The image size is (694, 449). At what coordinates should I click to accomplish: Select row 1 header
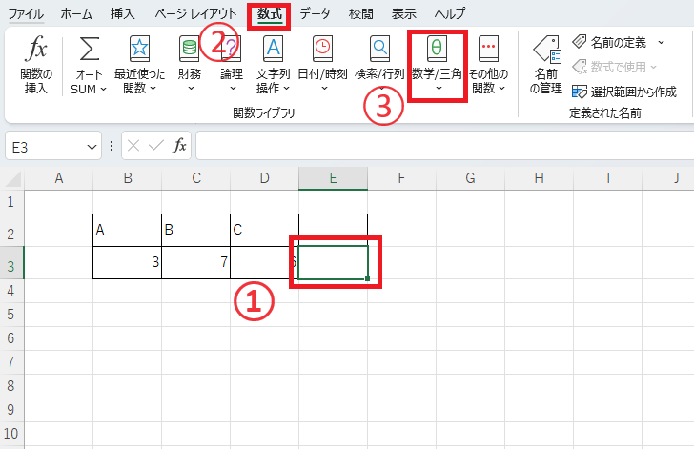click(11, 202)
